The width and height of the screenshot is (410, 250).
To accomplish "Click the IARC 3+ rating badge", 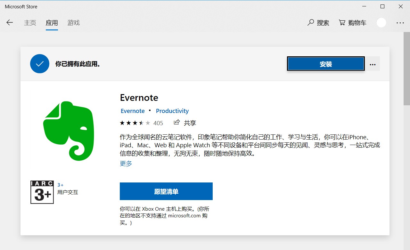I will 42,192.
